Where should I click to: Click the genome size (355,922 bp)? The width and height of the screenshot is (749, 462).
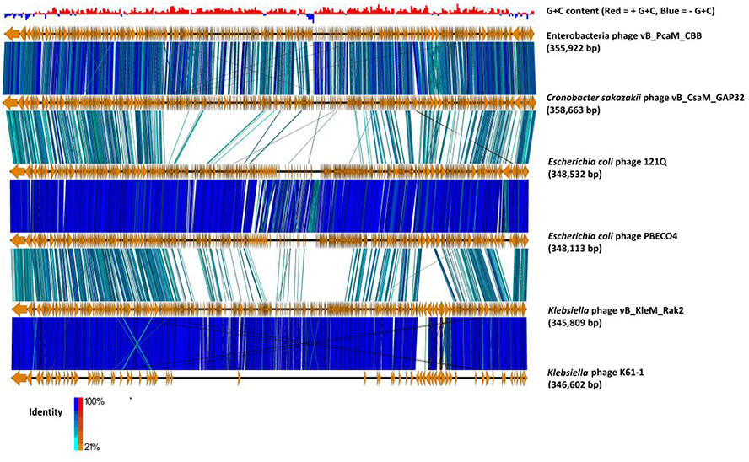click(x=574, y=48)
